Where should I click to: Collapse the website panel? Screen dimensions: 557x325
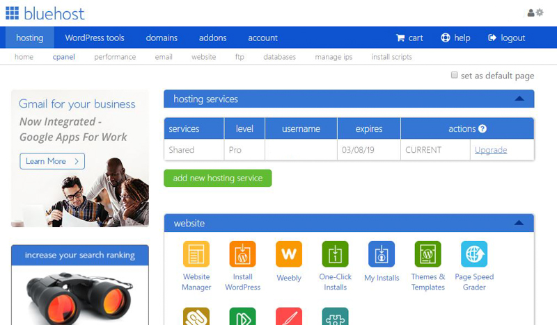519,223
